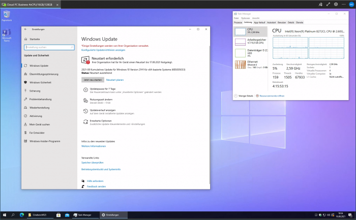Screen dimensions: 356x220
Task: Switch to CinebenchR23 folder taskbar button
Action: [40, 215]
